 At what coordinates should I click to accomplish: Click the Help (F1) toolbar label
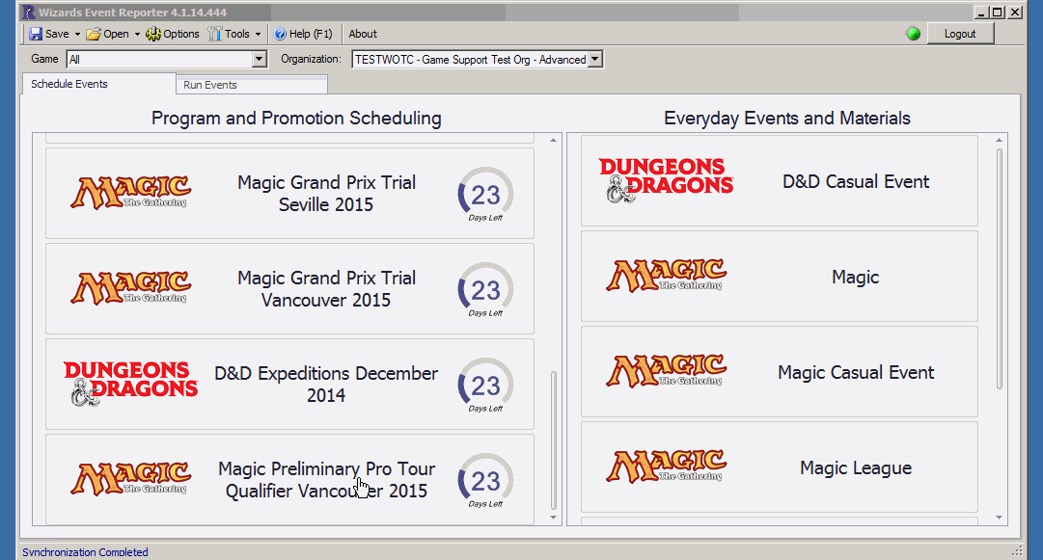[311, 34]
